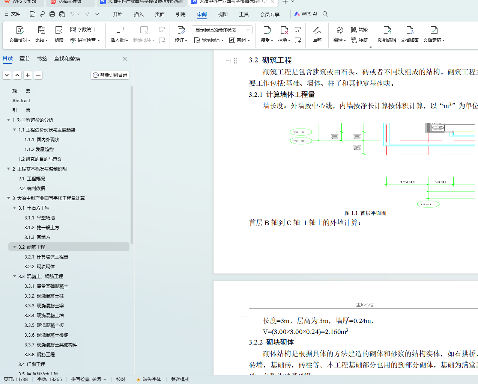
Task: Click the collapse-level minus button in outline
Action: point(38,75)
